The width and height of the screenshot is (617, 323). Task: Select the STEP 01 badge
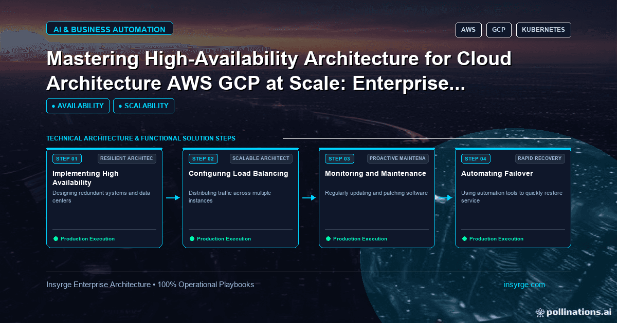(67, 158)
